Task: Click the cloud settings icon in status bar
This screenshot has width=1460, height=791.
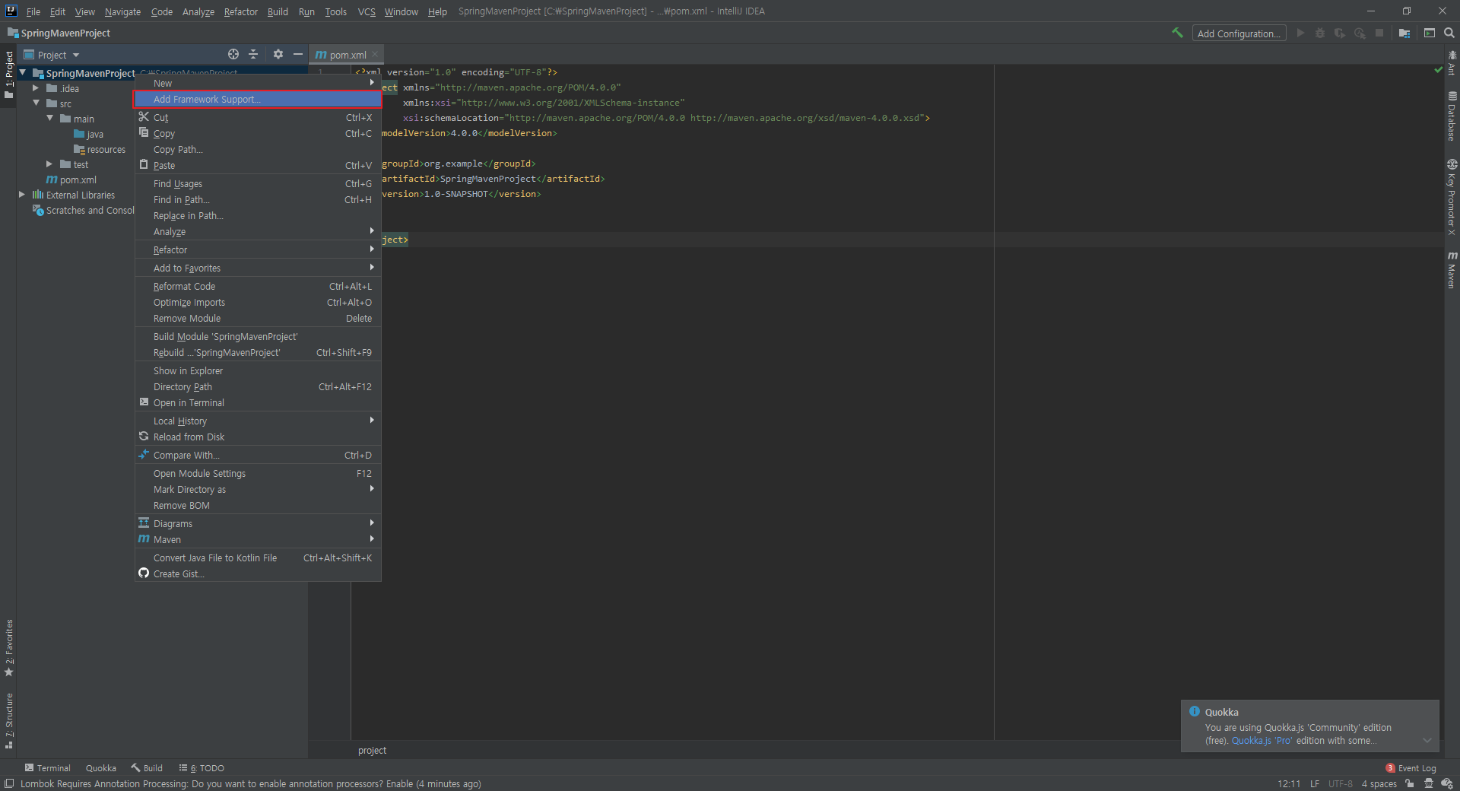Action: (x=1447, y=783)
